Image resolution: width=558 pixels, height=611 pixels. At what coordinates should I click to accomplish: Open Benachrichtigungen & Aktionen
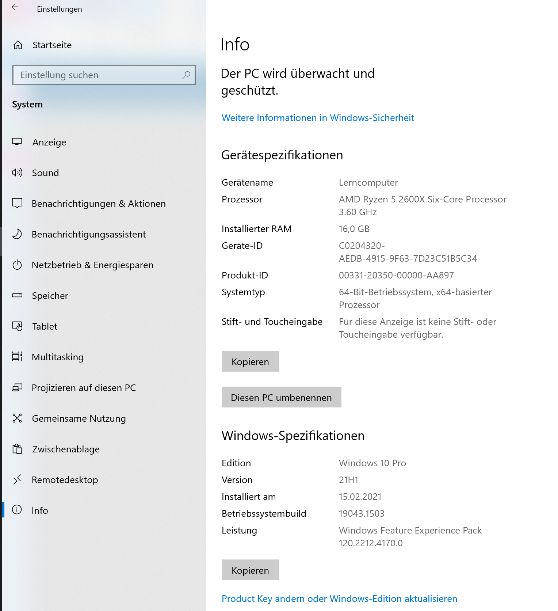point(104,204)
